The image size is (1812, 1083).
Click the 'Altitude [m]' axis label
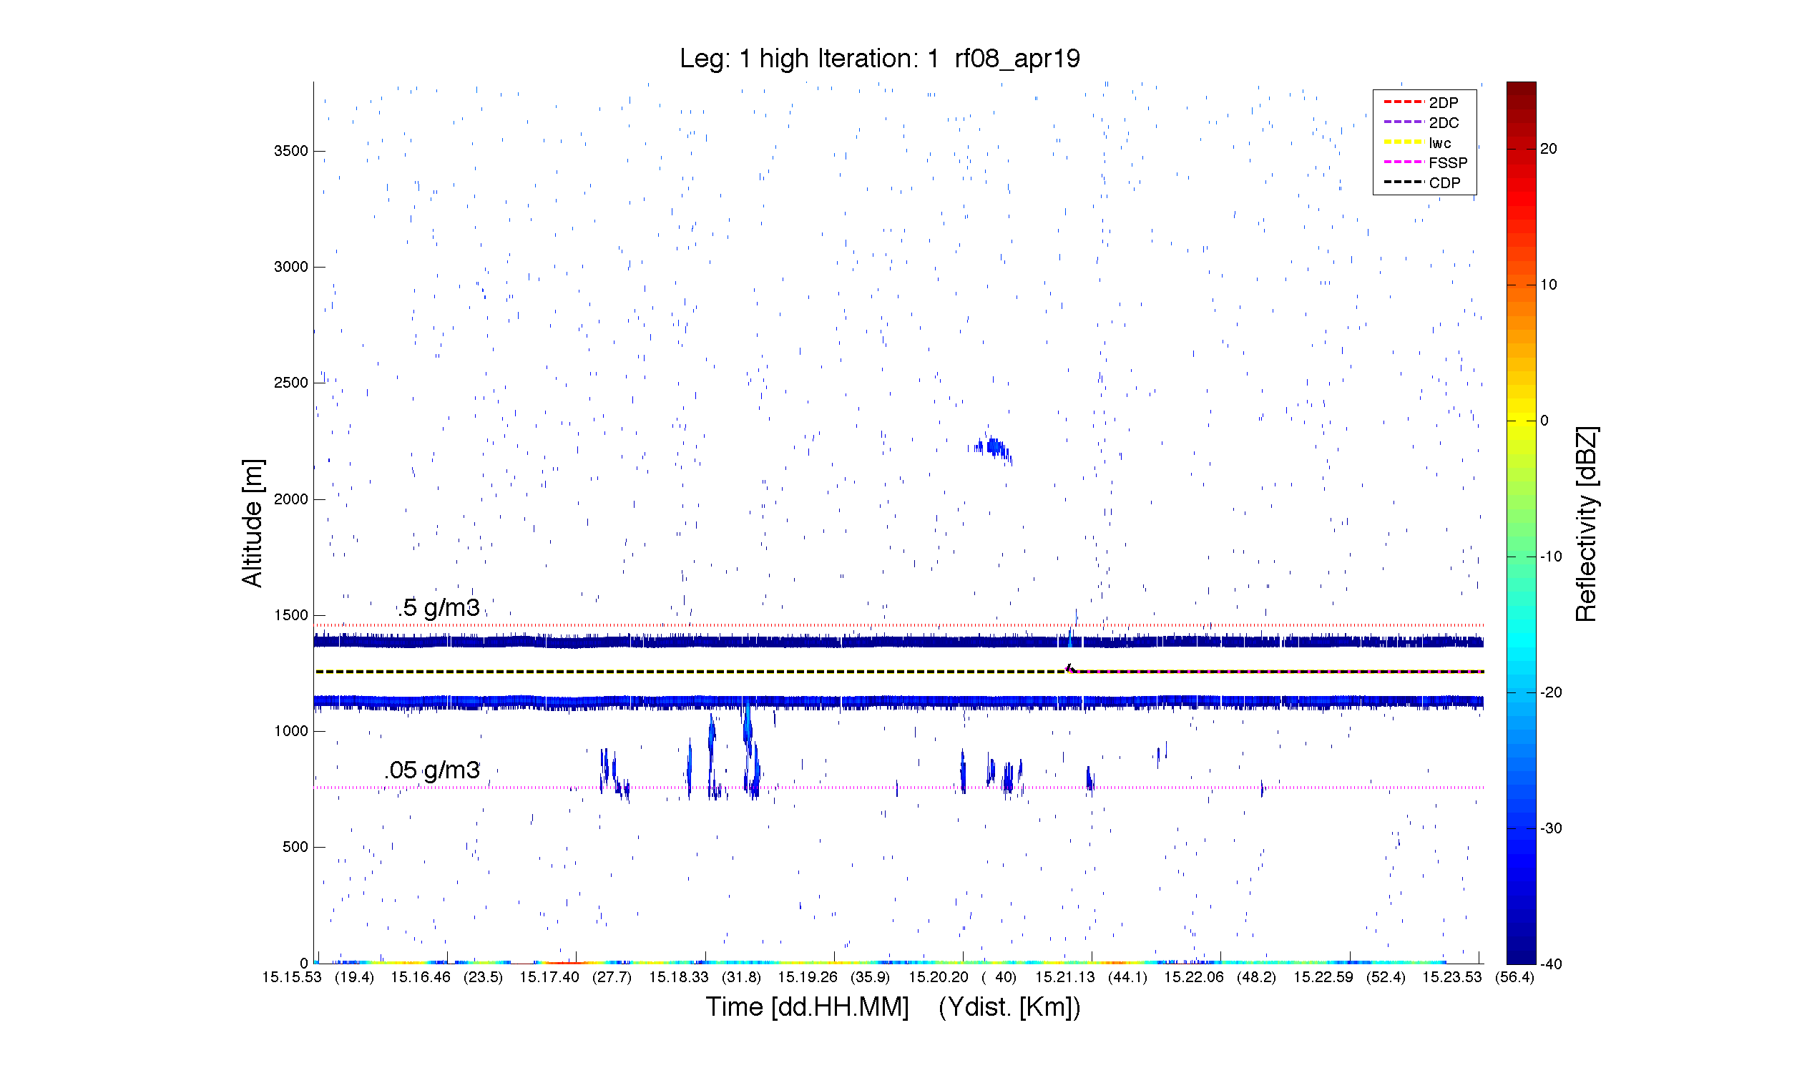coord(252,522)
